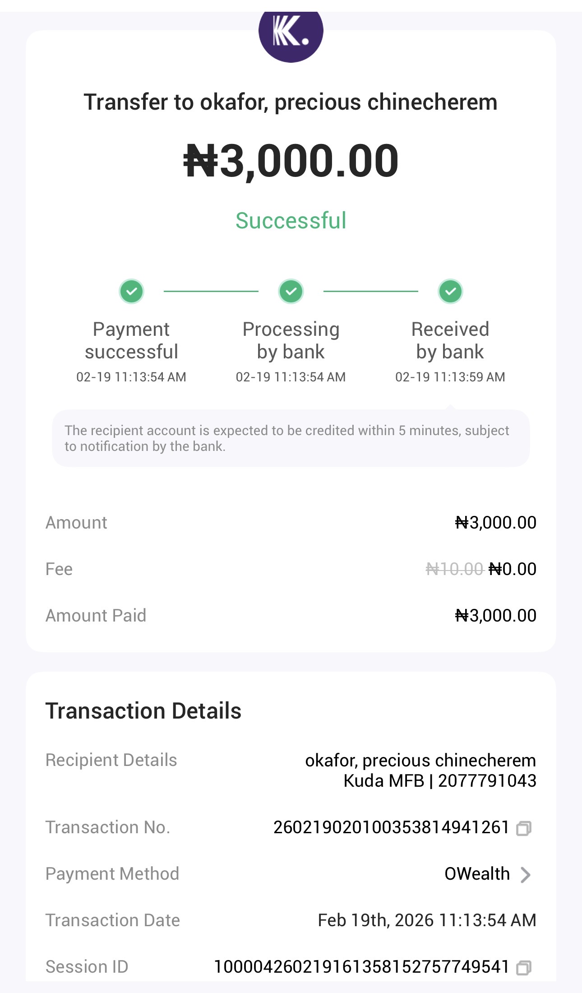Tap the Transfer to okafor title
Image resolution: width=582 pixels, height=993 pixels.
tap(291, 102)
